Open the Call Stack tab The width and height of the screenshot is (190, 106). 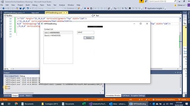click(x=126, y=96)
